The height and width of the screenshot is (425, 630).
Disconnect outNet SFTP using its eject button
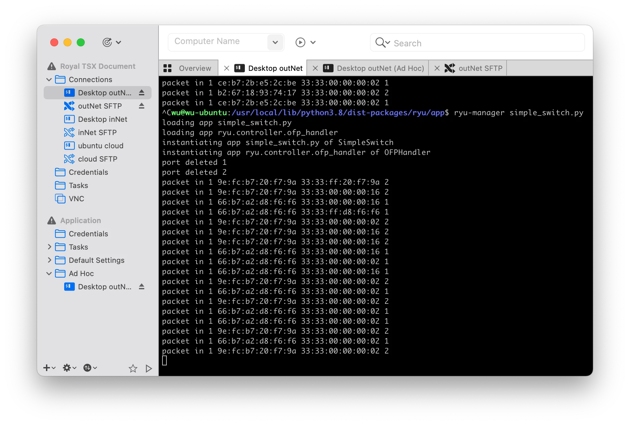142,106
